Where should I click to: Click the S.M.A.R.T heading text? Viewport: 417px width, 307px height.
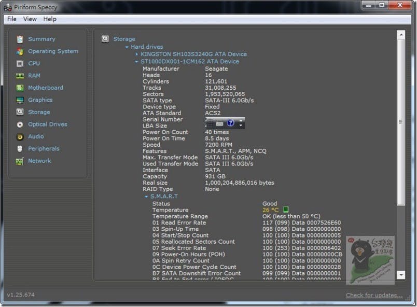[x=164, y=197]
